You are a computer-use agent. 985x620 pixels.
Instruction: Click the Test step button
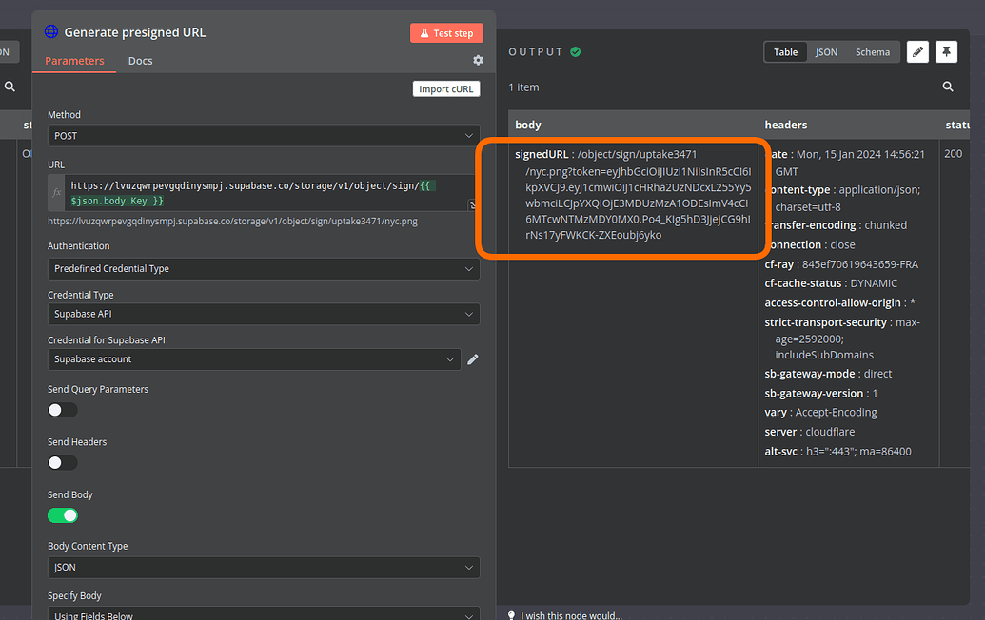pyautogui.click(x=446, y=31)
